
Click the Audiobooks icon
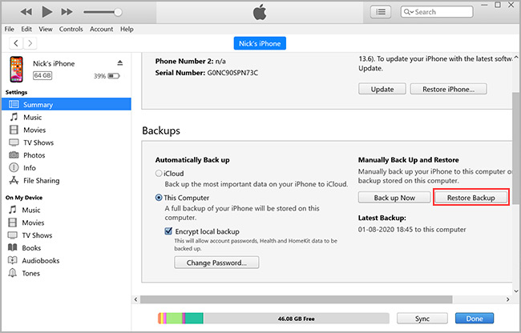[12, 260]
